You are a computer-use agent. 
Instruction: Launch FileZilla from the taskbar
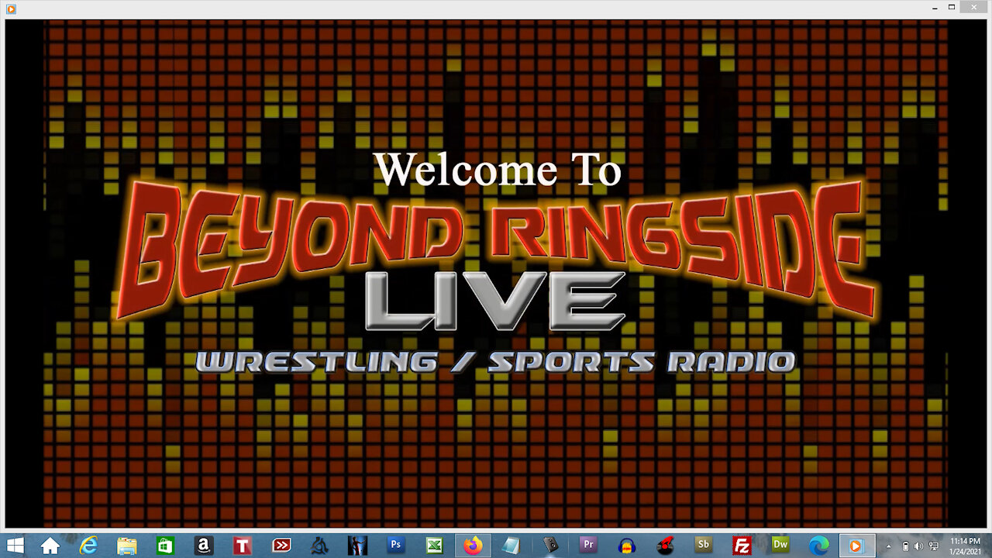click(x=742, y=546)
